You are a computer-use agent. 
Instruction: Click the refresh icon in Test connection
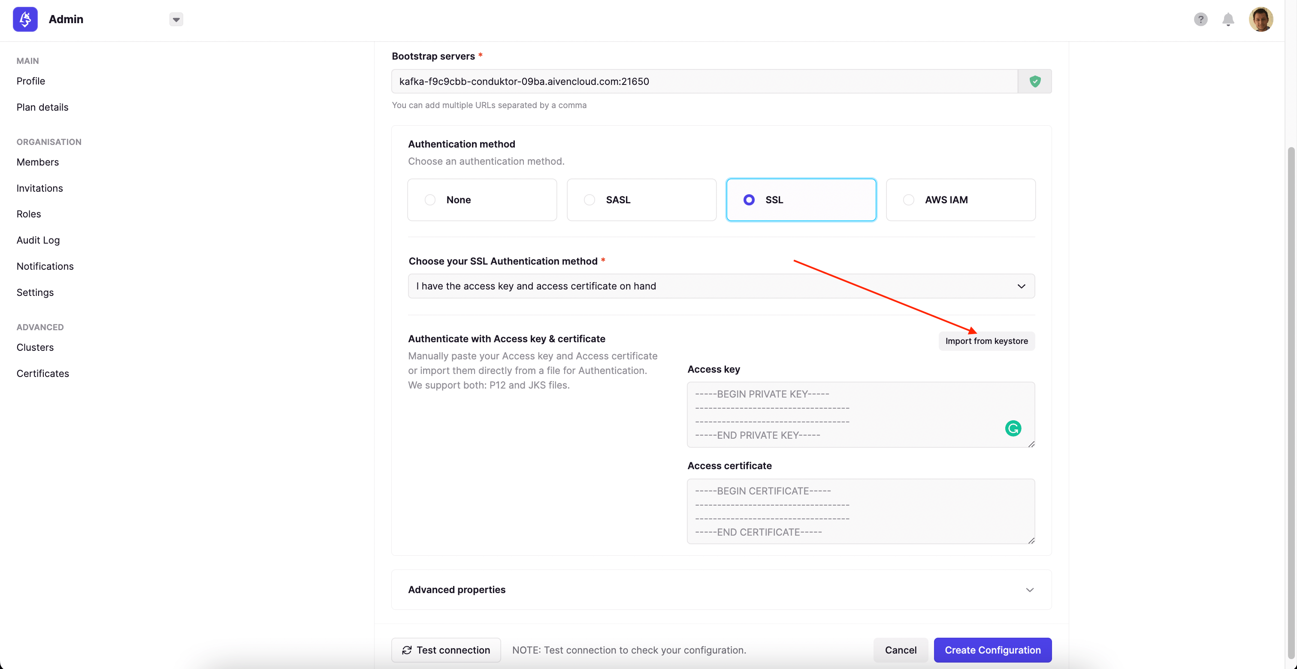[407, 650]
